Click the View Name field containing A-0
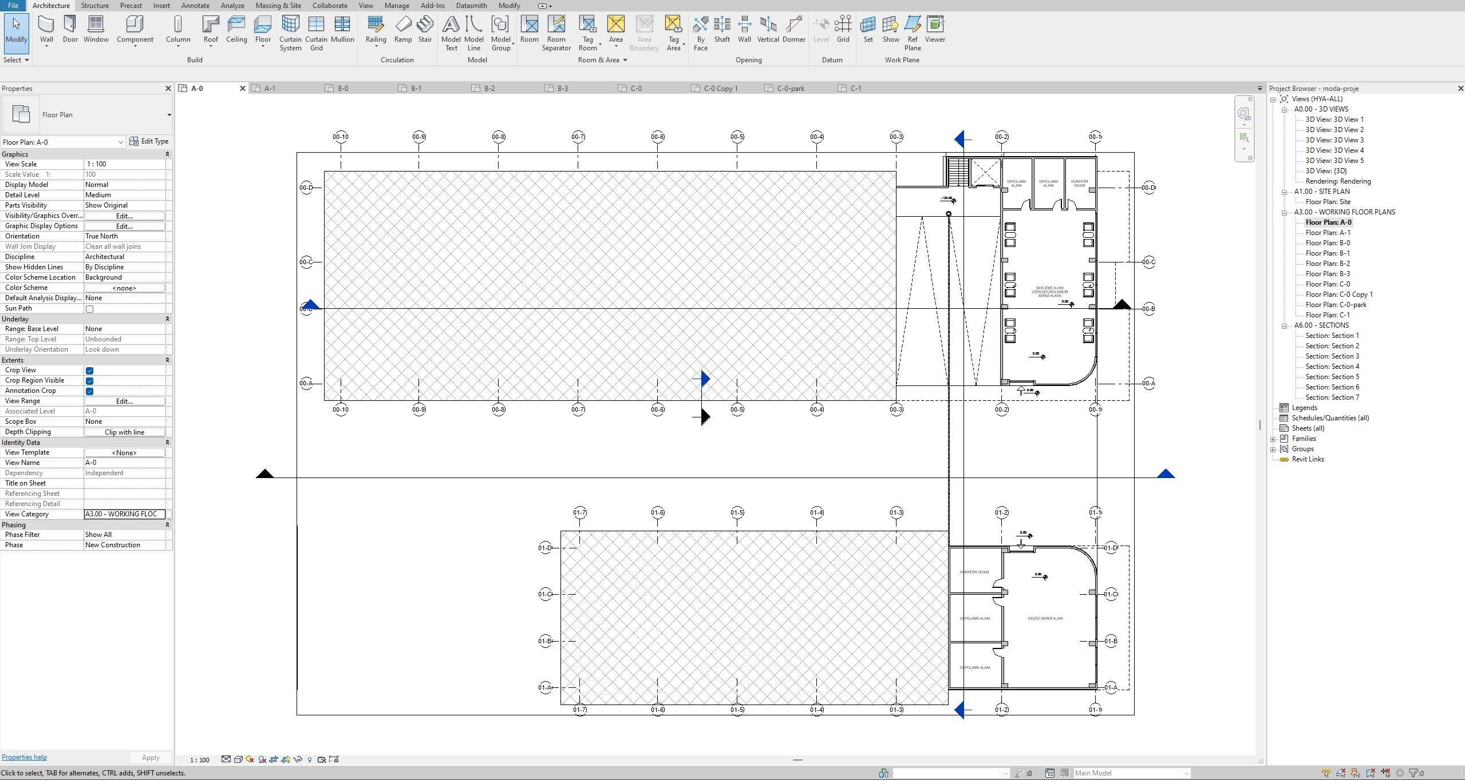This screenshot has width=1465, height=780. coord(124,463)
